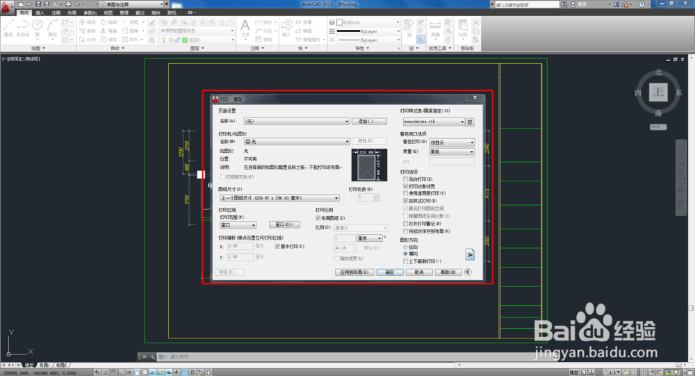Open the plot style table editor icon
Image resolution: width=695 pixels, height=376 pixels.
[x=471, y=122]
